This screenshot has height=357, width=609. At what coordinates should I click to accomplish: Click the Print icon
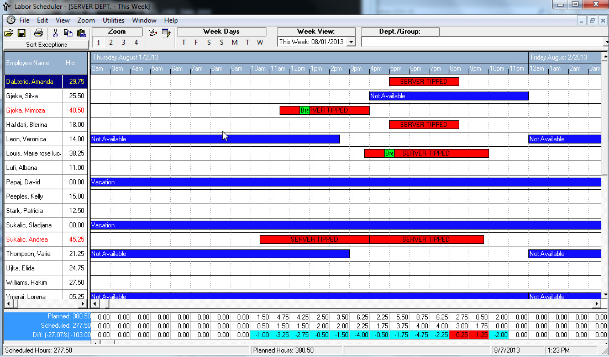(39, 33)
